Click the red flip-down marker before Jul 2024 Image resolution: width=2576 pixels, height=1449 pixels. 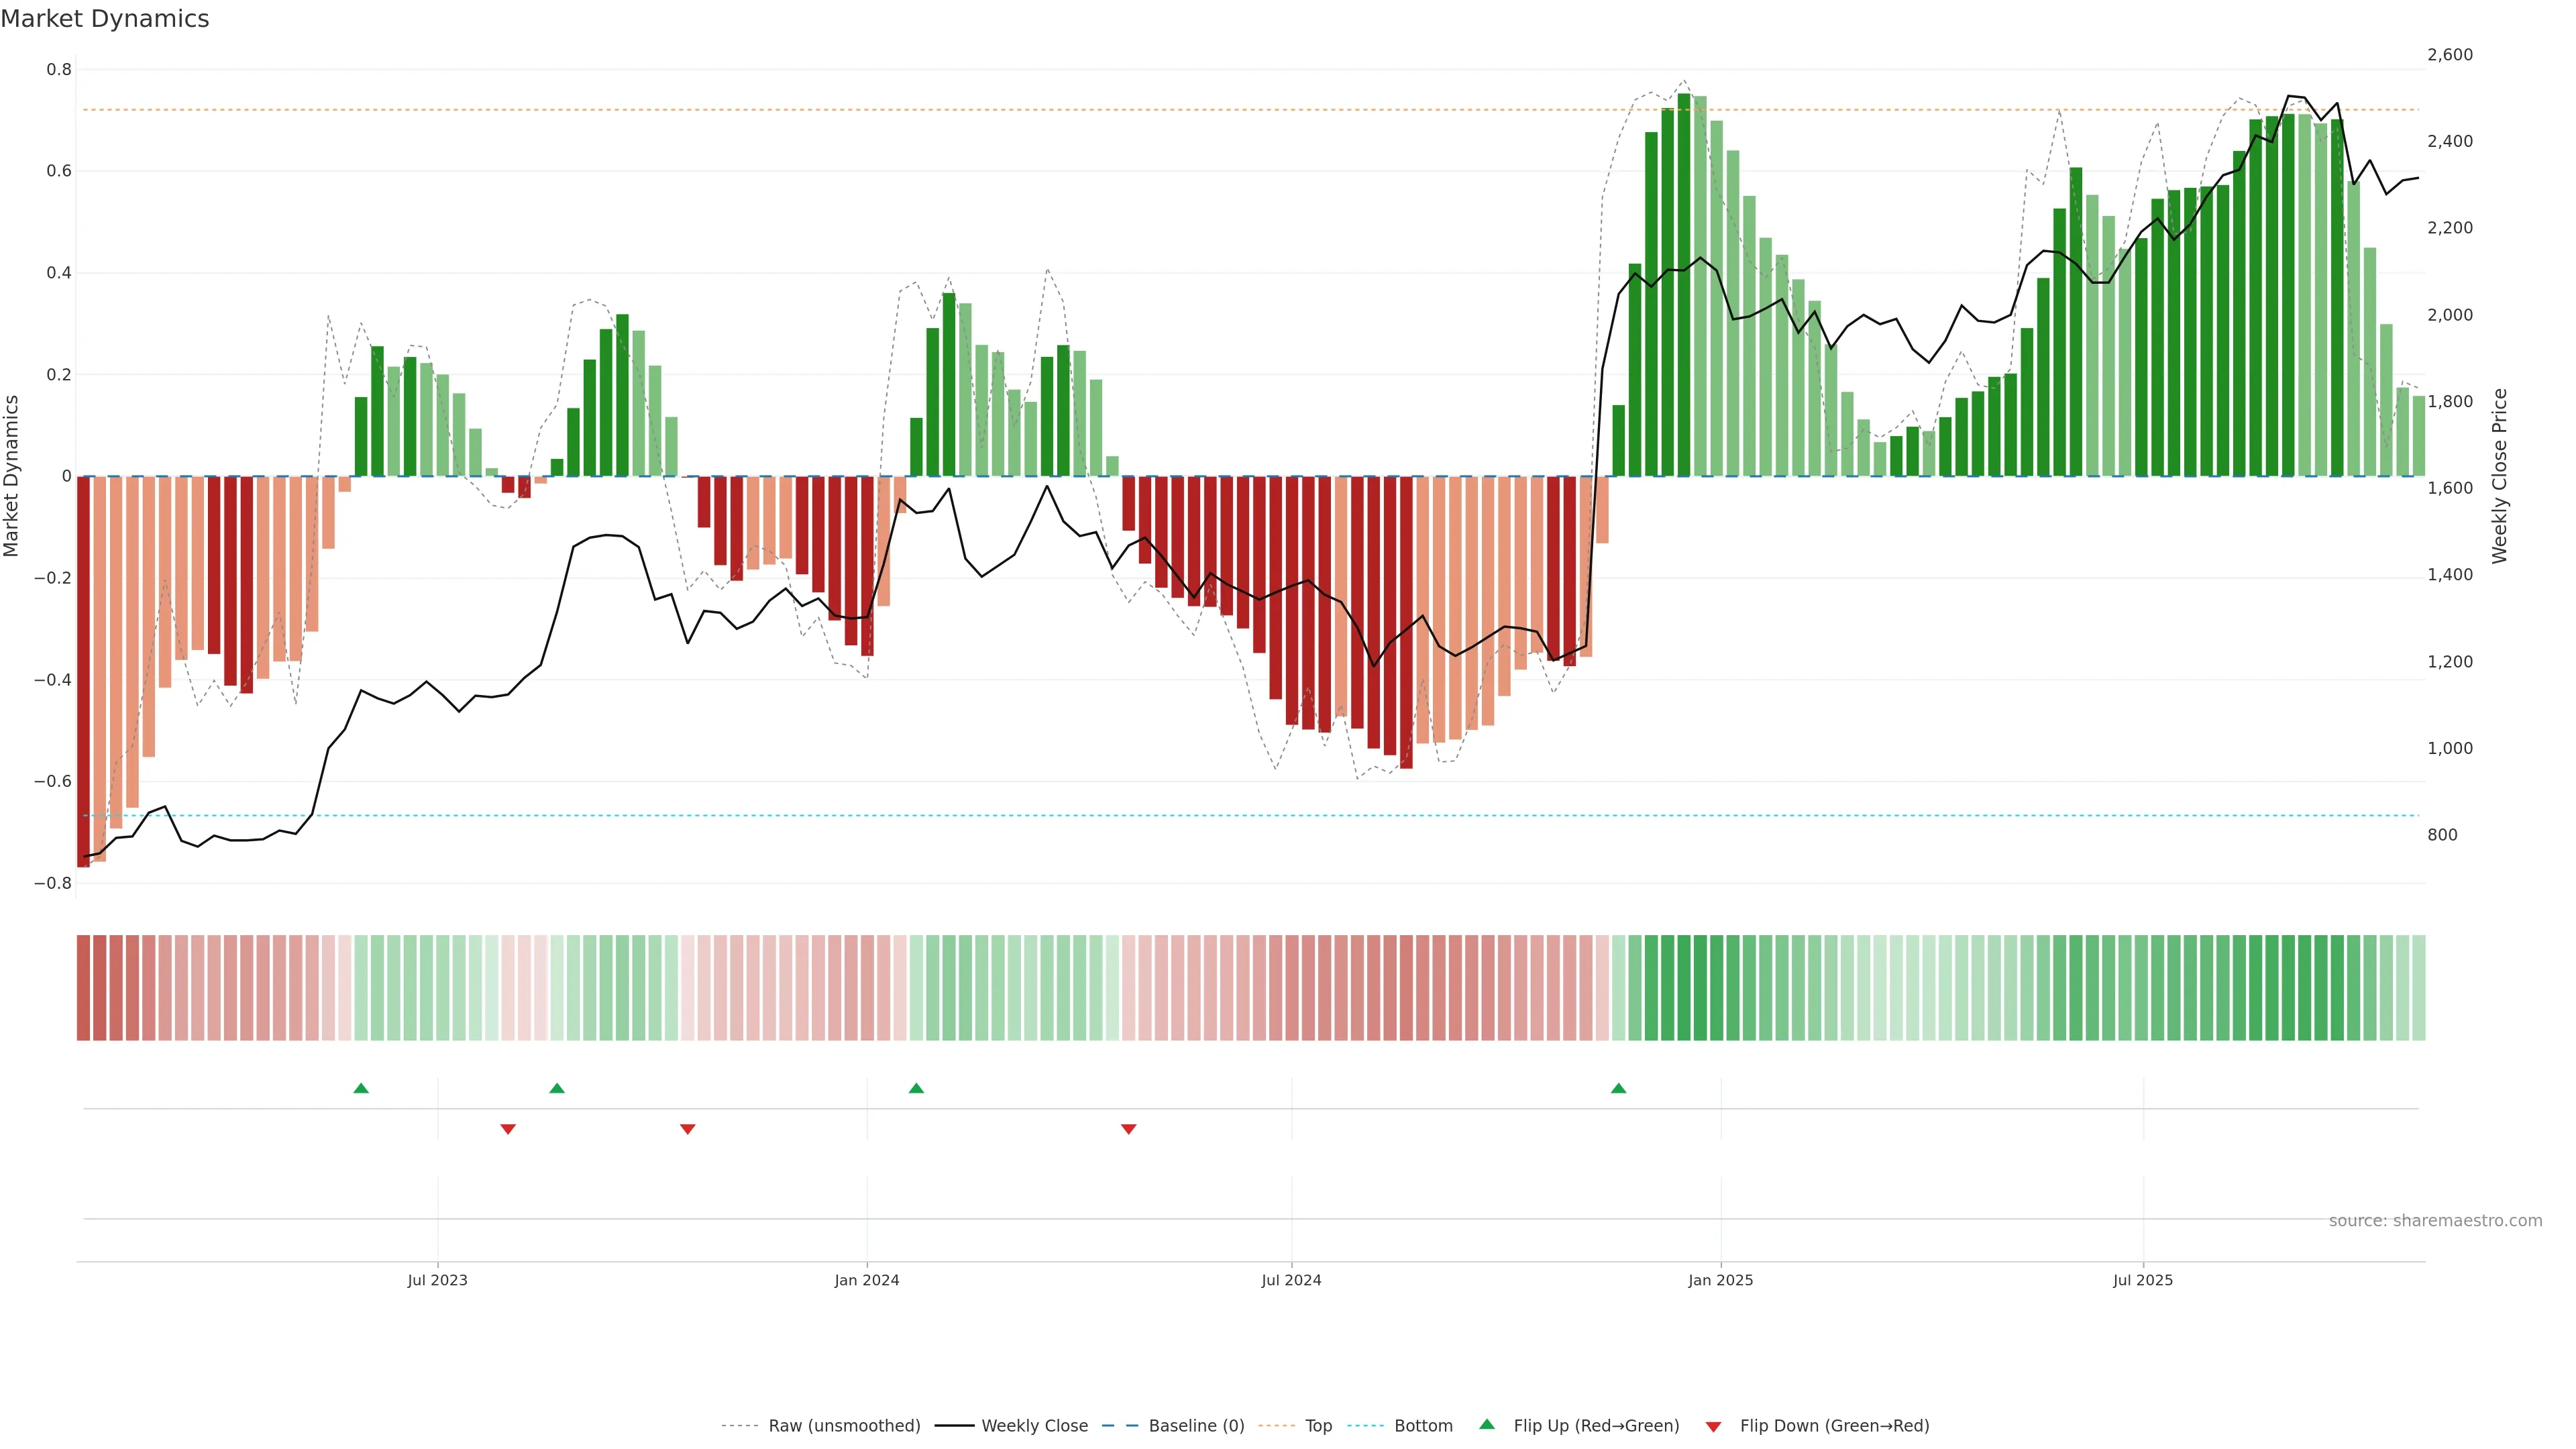[1129, 1129]
